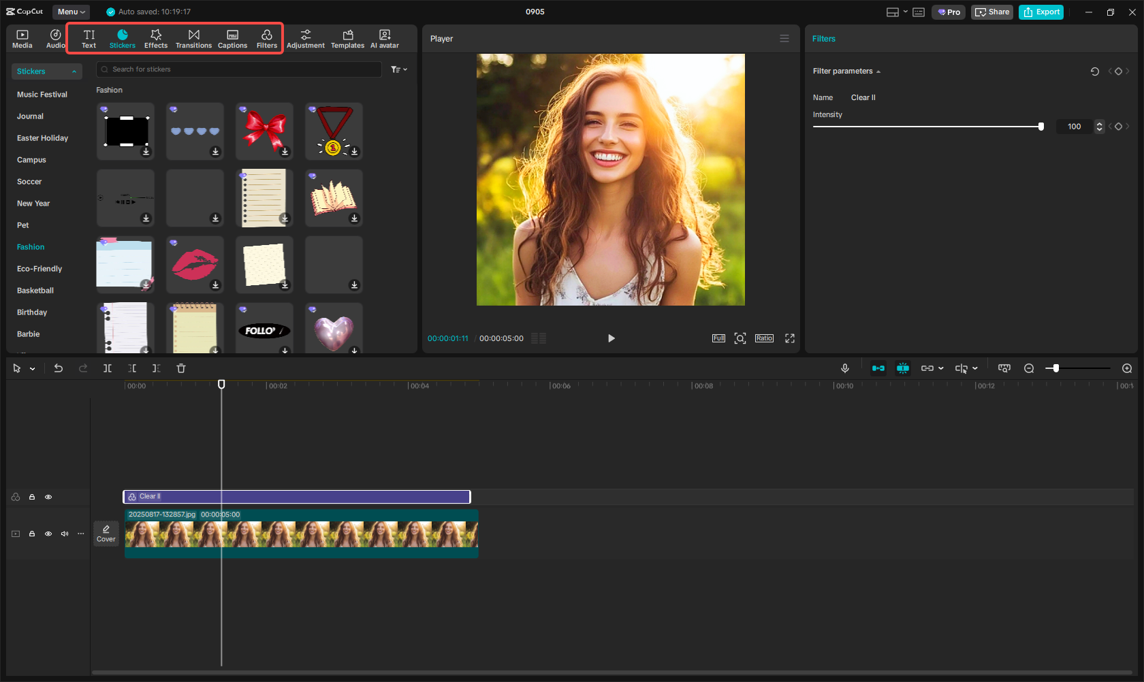Click the Undo icon in the timeline toolbar
The height and width of the screenshot is (682, 1144).
(59, 368)
